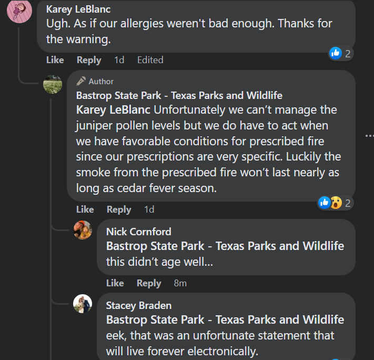
Task: Click Stacey Braden's profile picture
Action: (x=83, y=304)
